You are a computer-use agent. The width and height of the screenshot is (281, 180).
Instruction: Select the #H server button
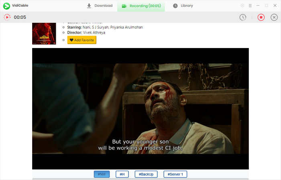tap(122, 174)
